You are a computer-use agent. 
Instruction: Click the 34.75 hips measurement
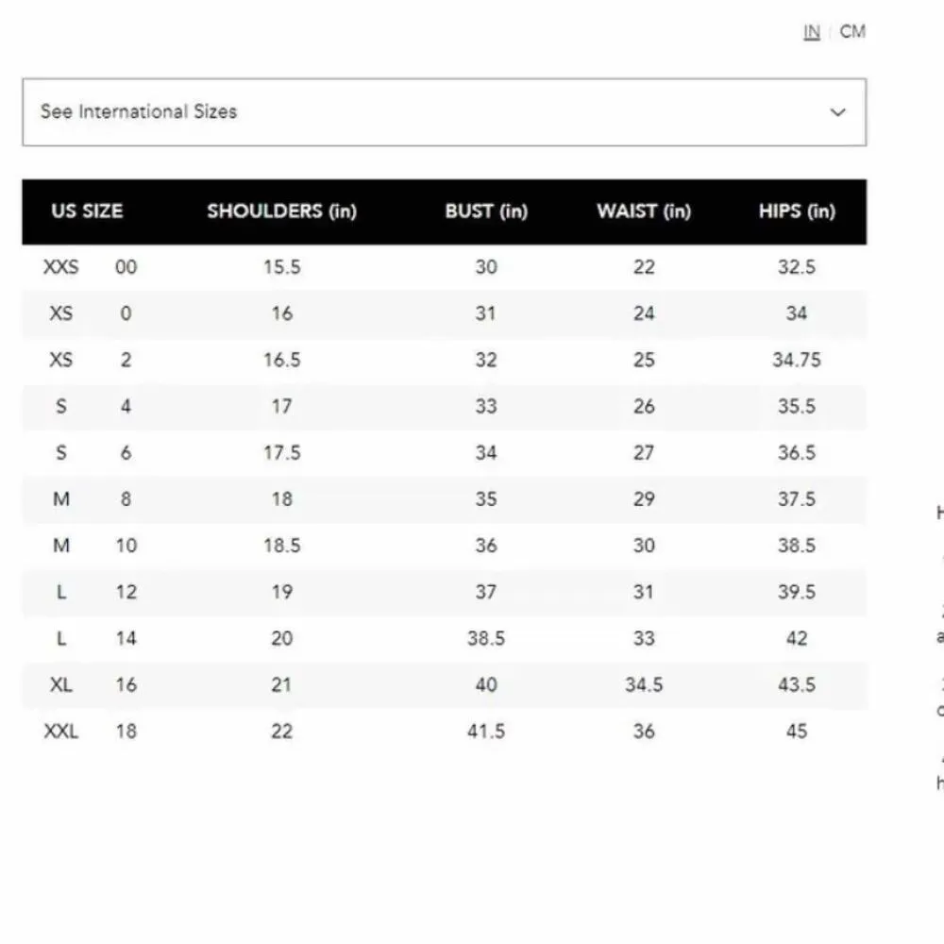797,360
